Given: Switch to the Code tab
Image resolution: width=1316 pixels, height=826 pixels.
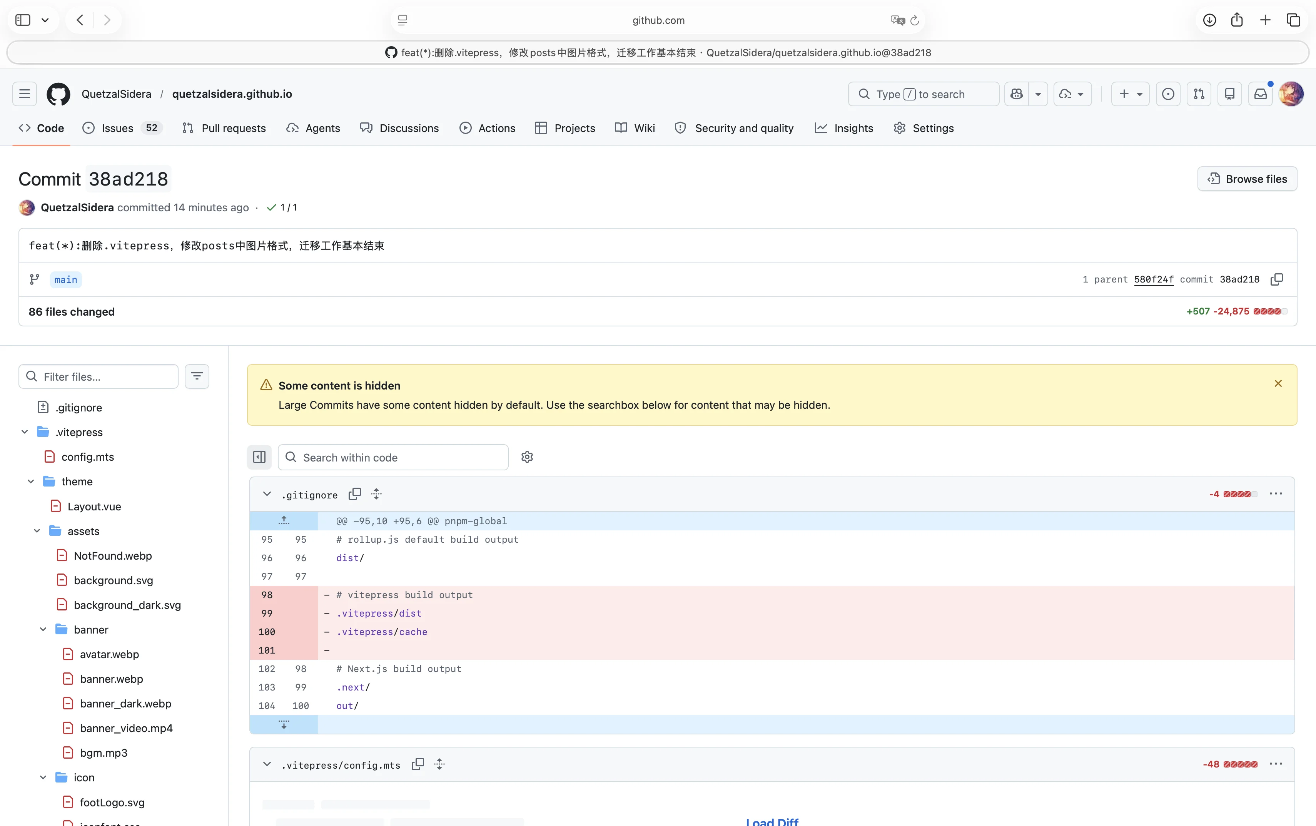Looking at the screenshot, I should (42, 128).
